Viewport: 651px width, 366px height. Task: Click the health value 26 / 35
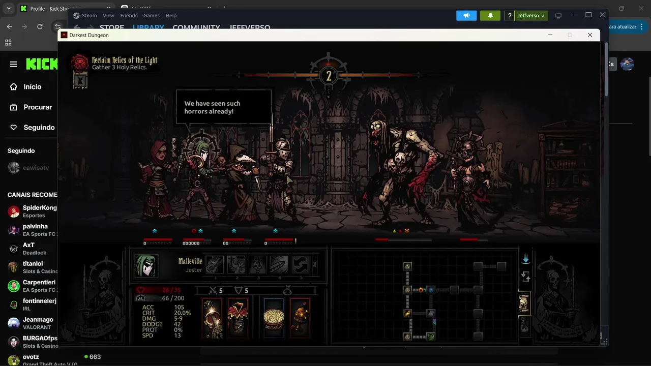(x=171, y=290)
